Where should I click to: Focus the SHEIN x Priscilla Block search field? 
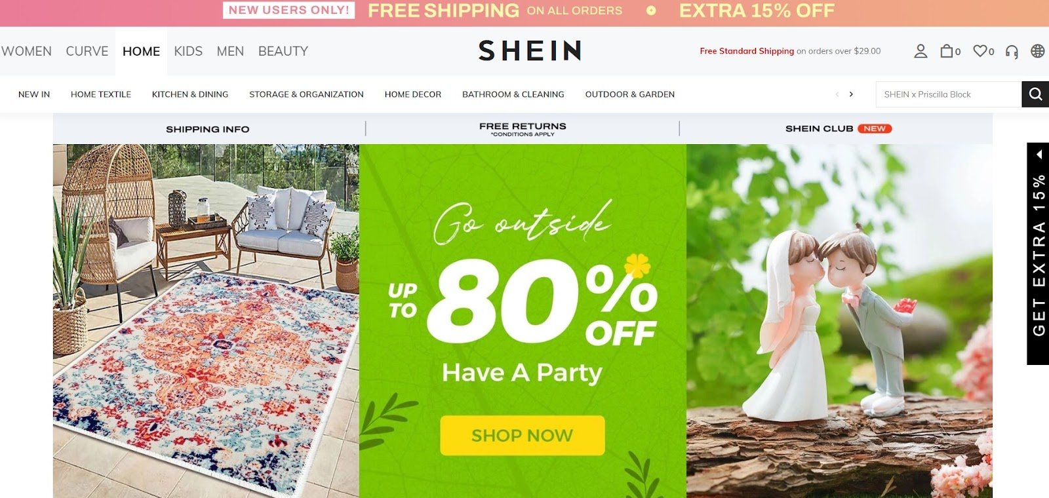(949, 94)
